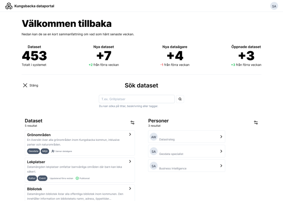The height and width of the screenshot is (201, 283).
Task: Expand the Lekplatser dataset chevron
Action: click(130, 162)
